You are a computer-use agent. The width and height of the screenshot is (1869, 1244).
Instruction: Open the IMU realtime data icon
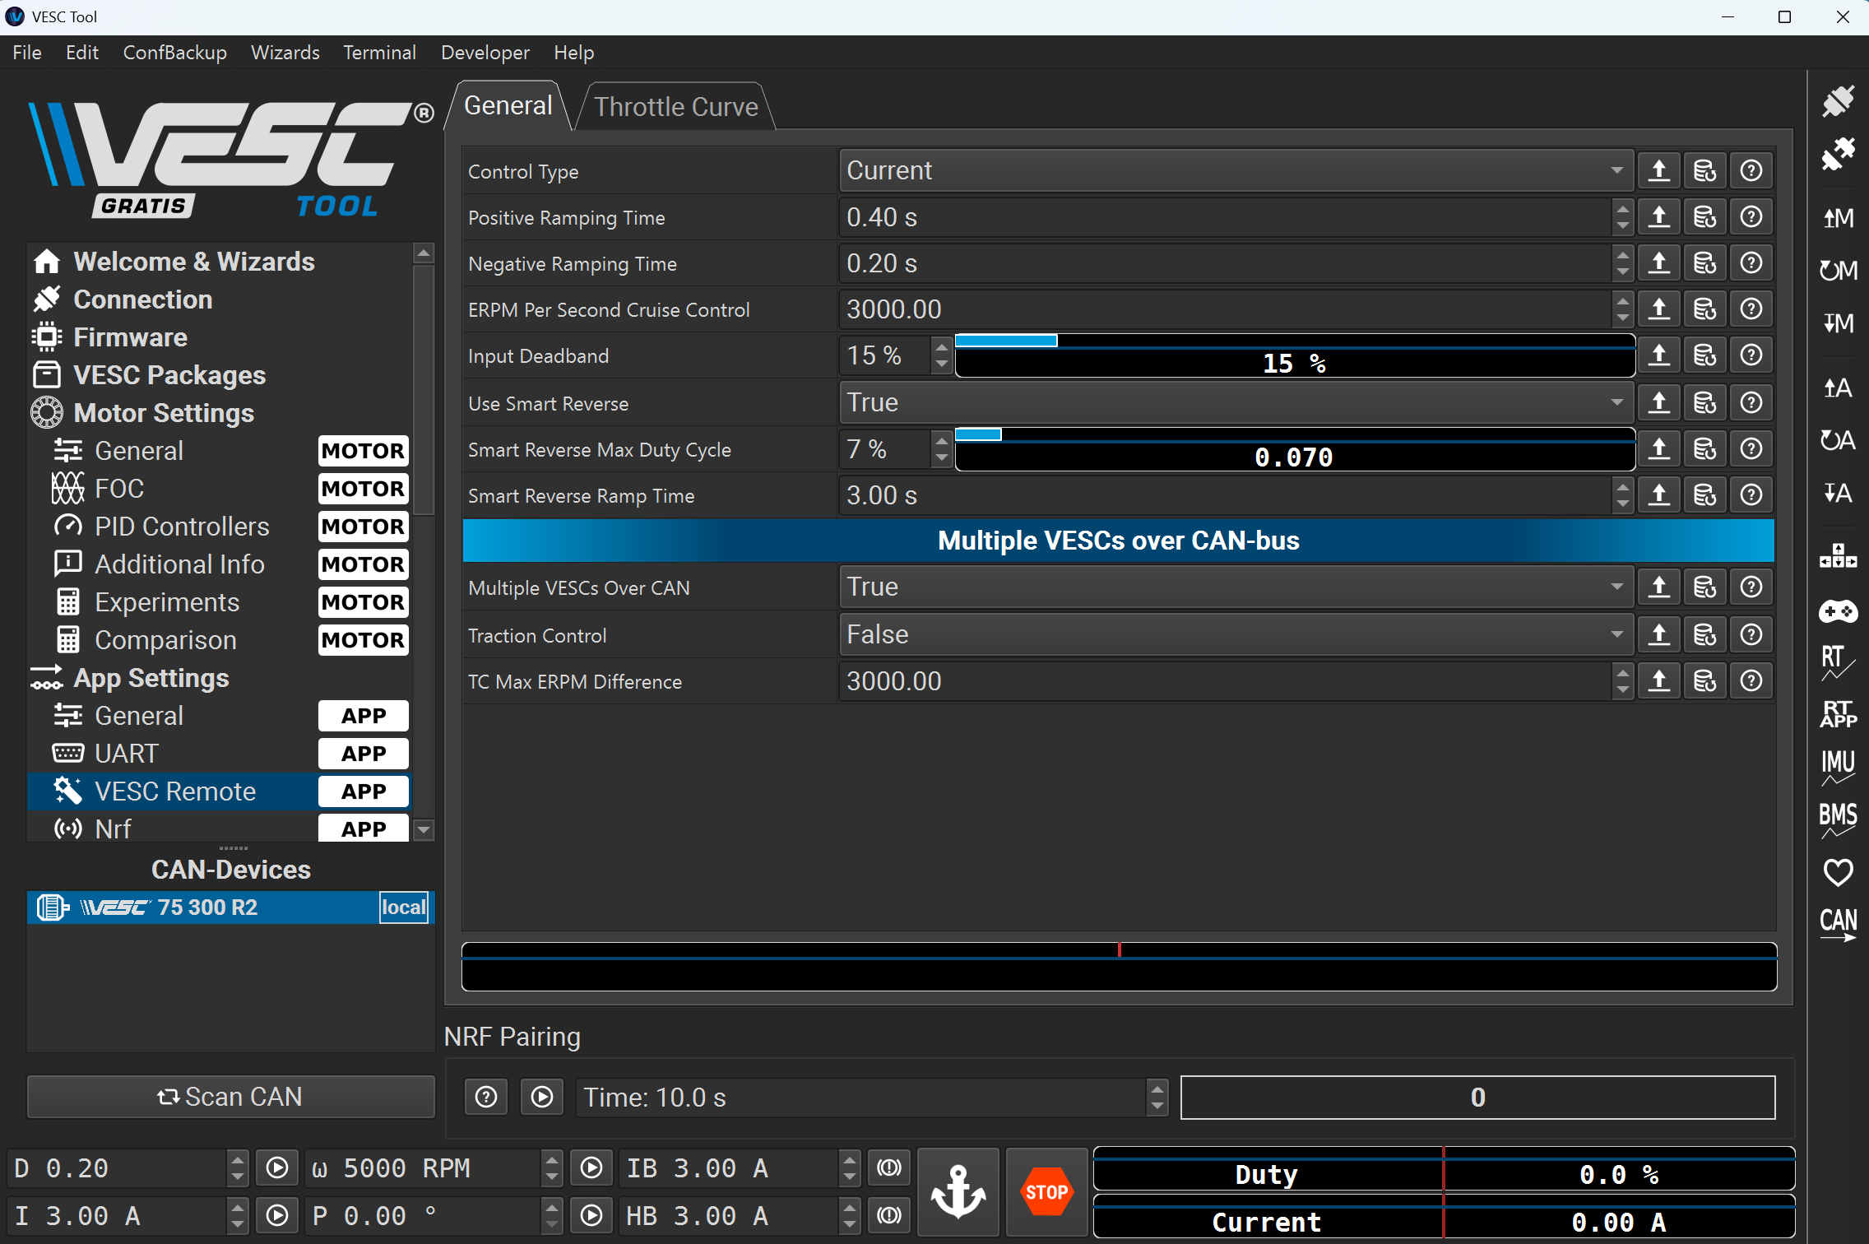click(x=1837, y=767)
